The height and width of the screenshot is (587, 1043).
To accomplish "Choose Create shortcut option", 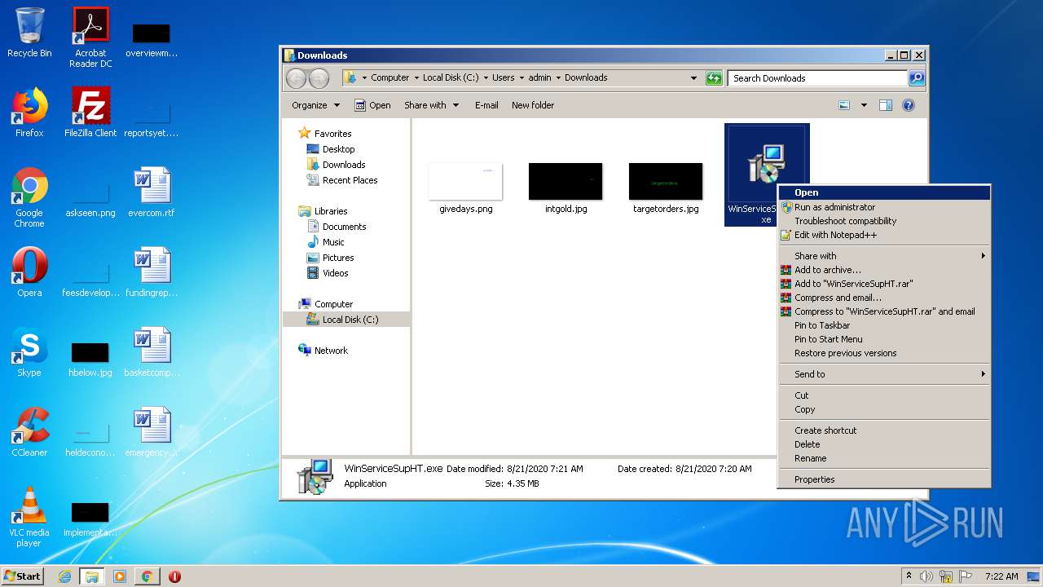I will [x=884, y=430].
